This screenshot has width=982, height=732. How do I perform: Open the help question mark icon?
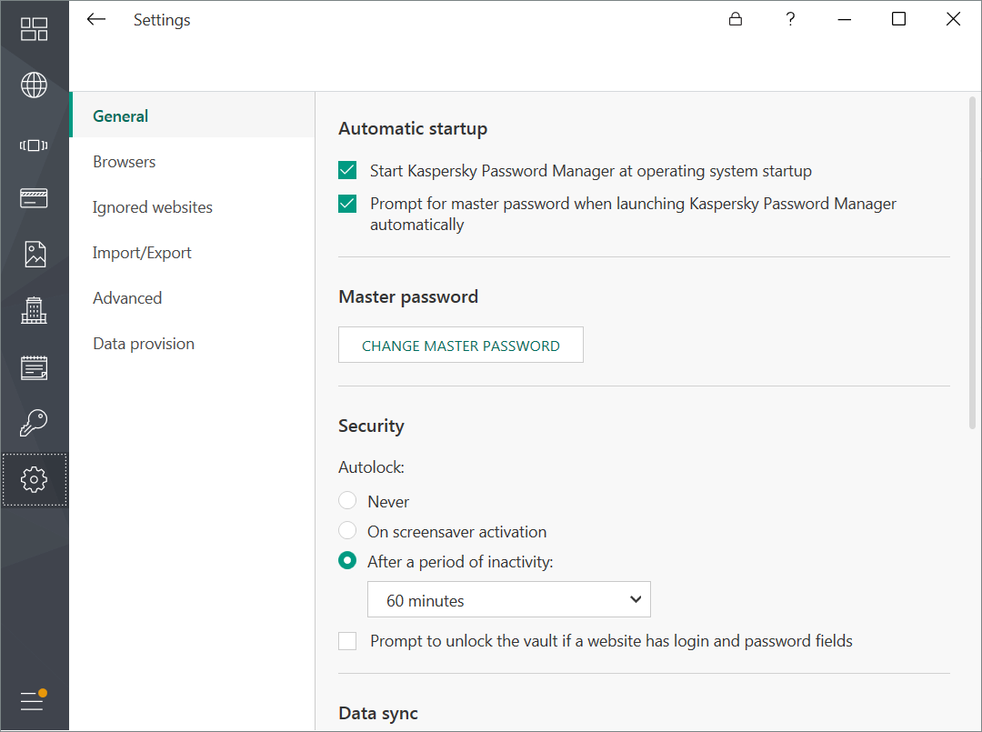coord(790,19)
